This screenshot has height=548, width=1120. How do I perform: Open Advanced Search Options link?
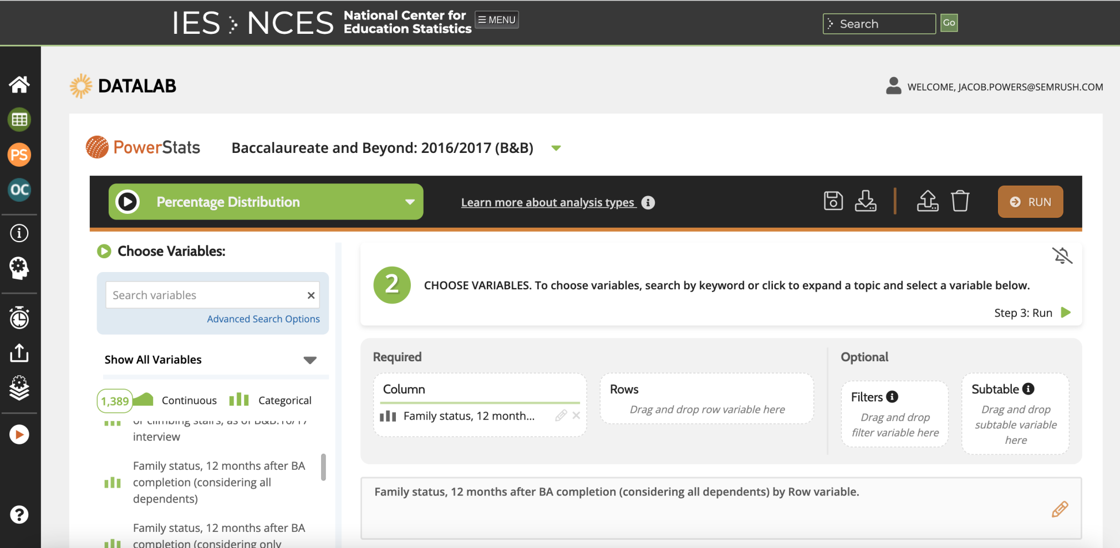[x=263, y=319]
